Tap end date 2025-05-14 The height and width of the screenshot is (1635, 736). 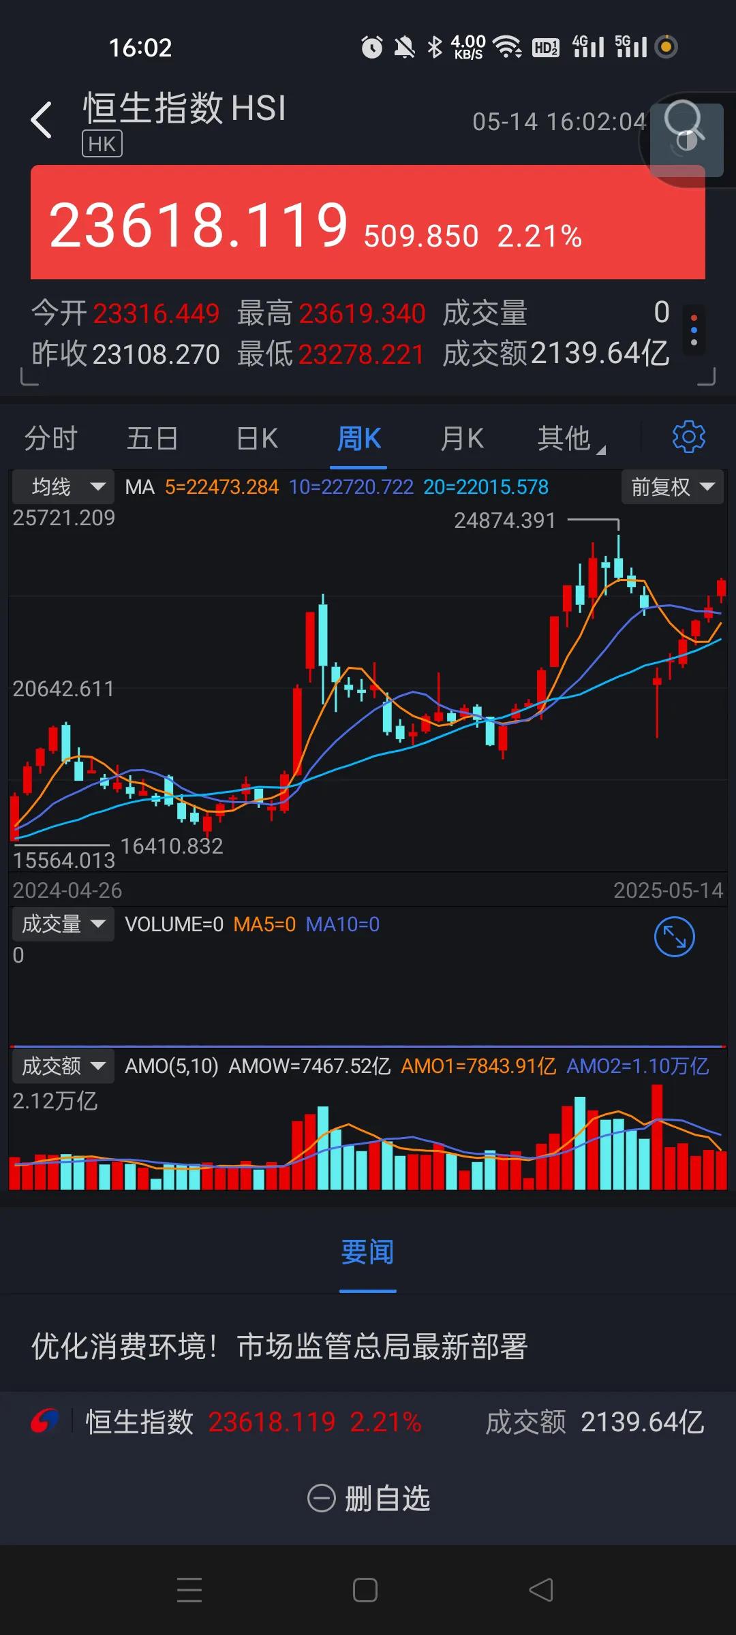(669, 890)
